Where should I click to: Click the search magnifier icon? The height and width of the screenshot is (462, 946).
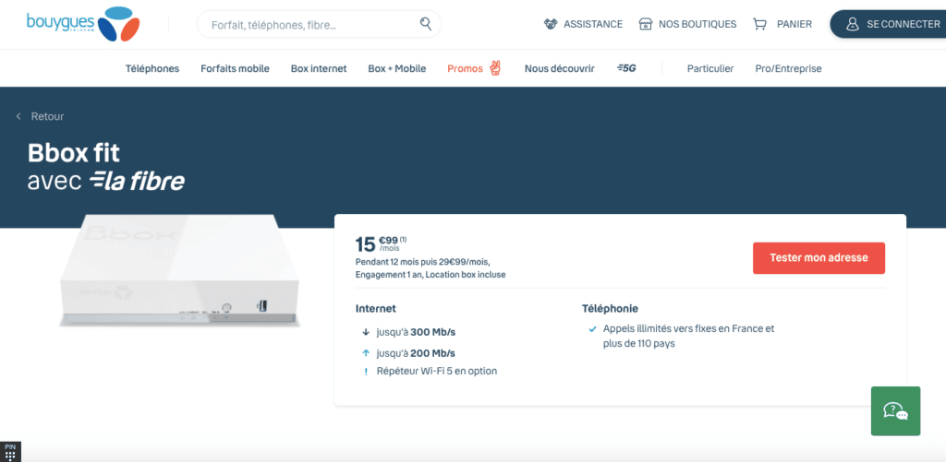tap(426, 24)
